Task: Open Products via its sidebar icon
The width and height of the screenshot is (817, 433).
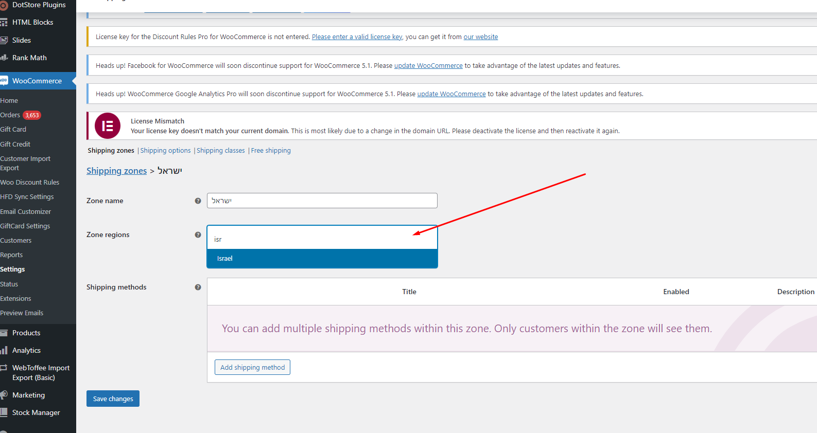Action: [4, 333]
